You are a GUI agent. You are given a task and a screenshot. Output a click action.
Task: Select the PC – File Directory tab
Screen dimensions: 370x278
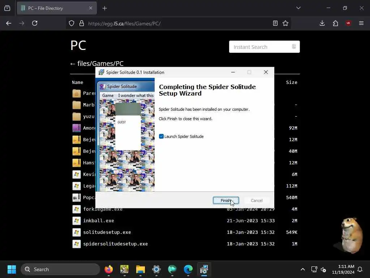click(x=57, y=8)
